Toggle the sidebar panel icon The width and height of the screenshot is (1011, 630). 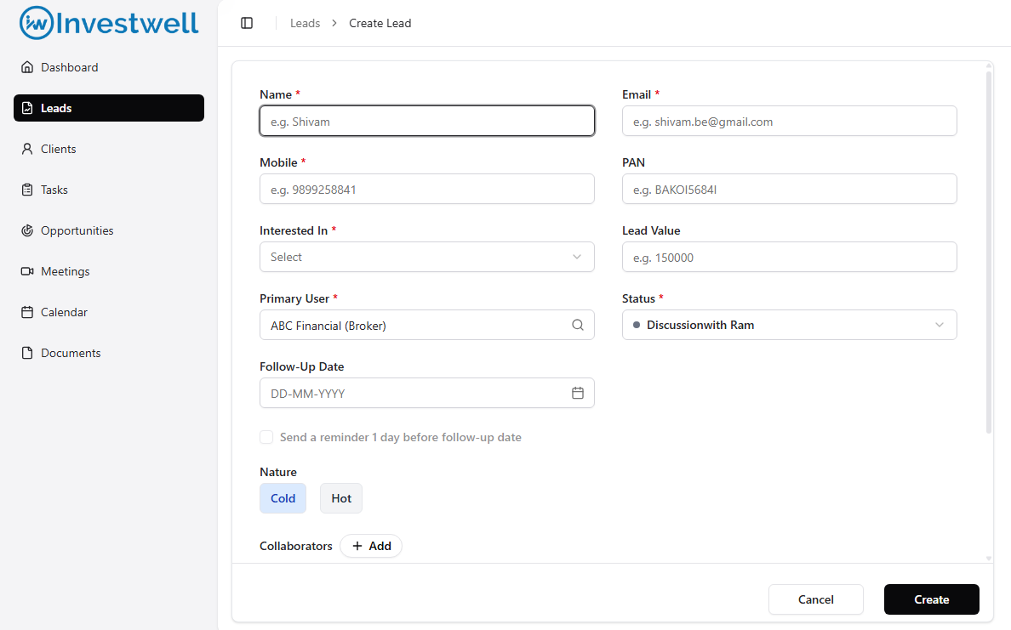tap(247, 23)
